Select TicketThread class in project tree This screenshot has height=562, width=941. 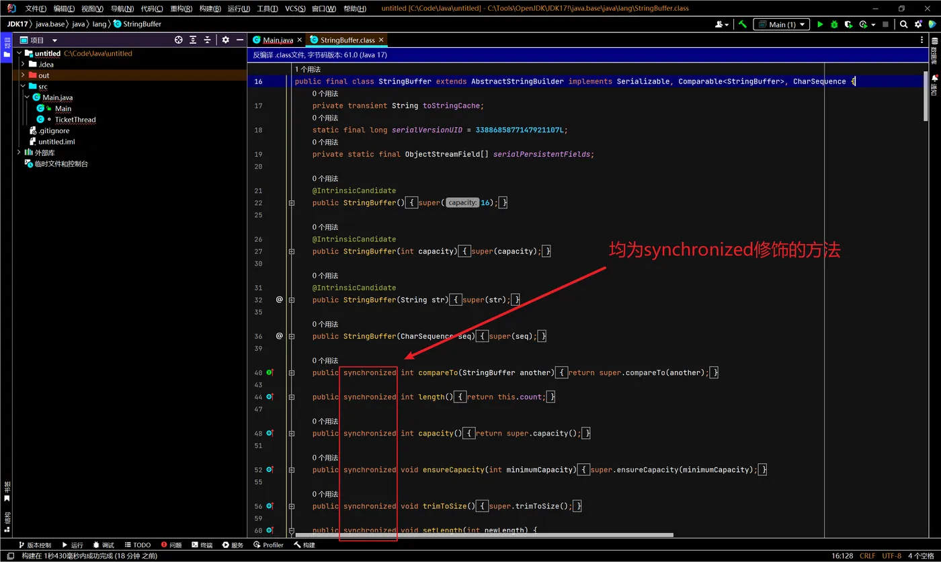tap(75, 120)
